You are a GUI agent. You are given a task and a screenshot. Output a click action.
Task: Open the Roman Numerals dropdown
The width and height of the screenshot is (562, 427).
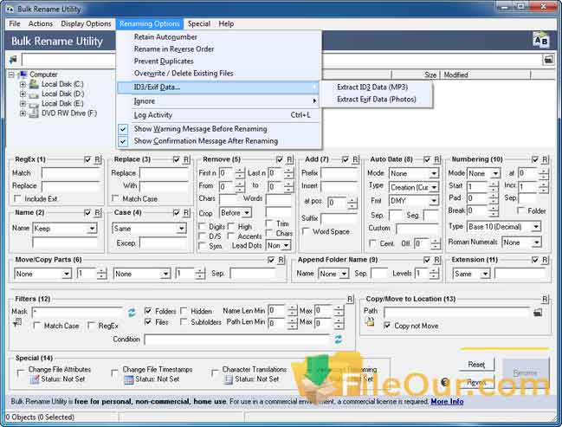pyautogui.click(x=521, y=243)
